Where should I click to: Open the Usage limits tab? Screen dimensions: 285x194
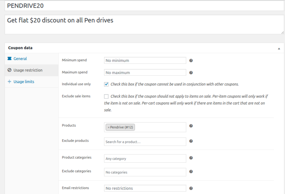click(x=24, y=82)
